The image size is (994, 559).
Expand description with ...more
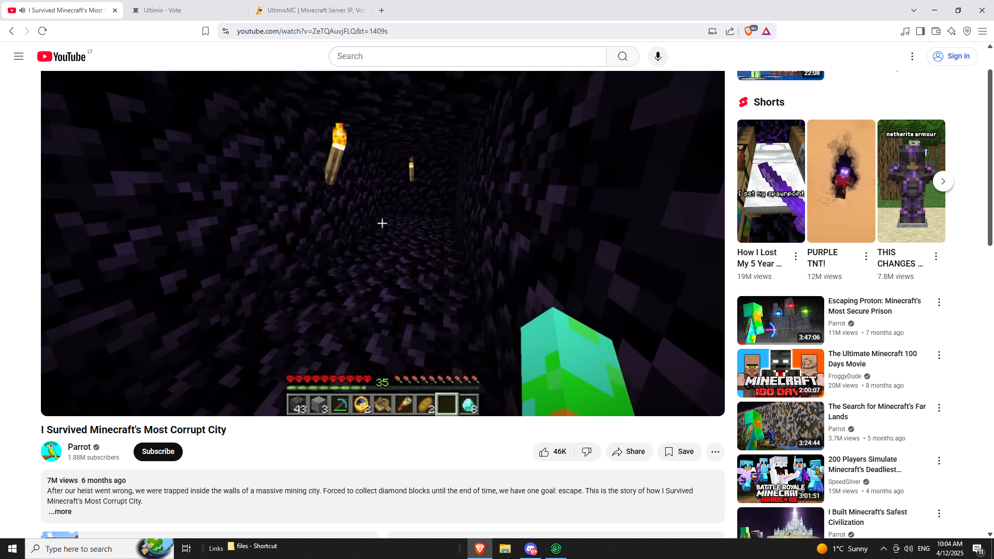pos(60,511)
